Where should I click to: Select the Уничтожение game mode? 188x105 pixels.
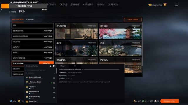33,58
